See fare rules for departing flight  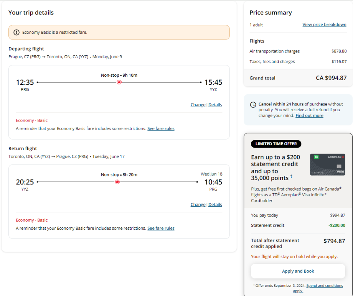[x=161, y=129]
